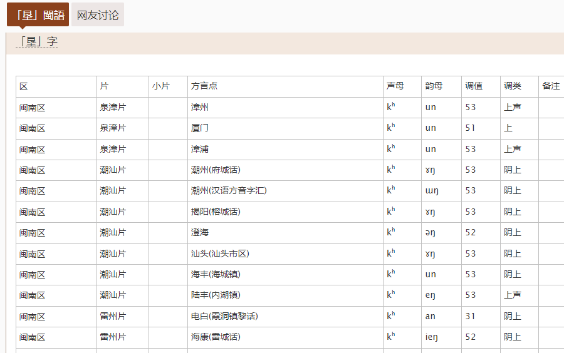Image resolution: width=564 pixels, height=353 pixels.
Task: Open the 网友讨论 tab
Action: point(98,14)
